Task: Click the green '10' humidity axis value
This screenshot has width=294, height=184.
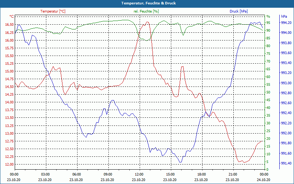Action: click(x=268, y=154)
